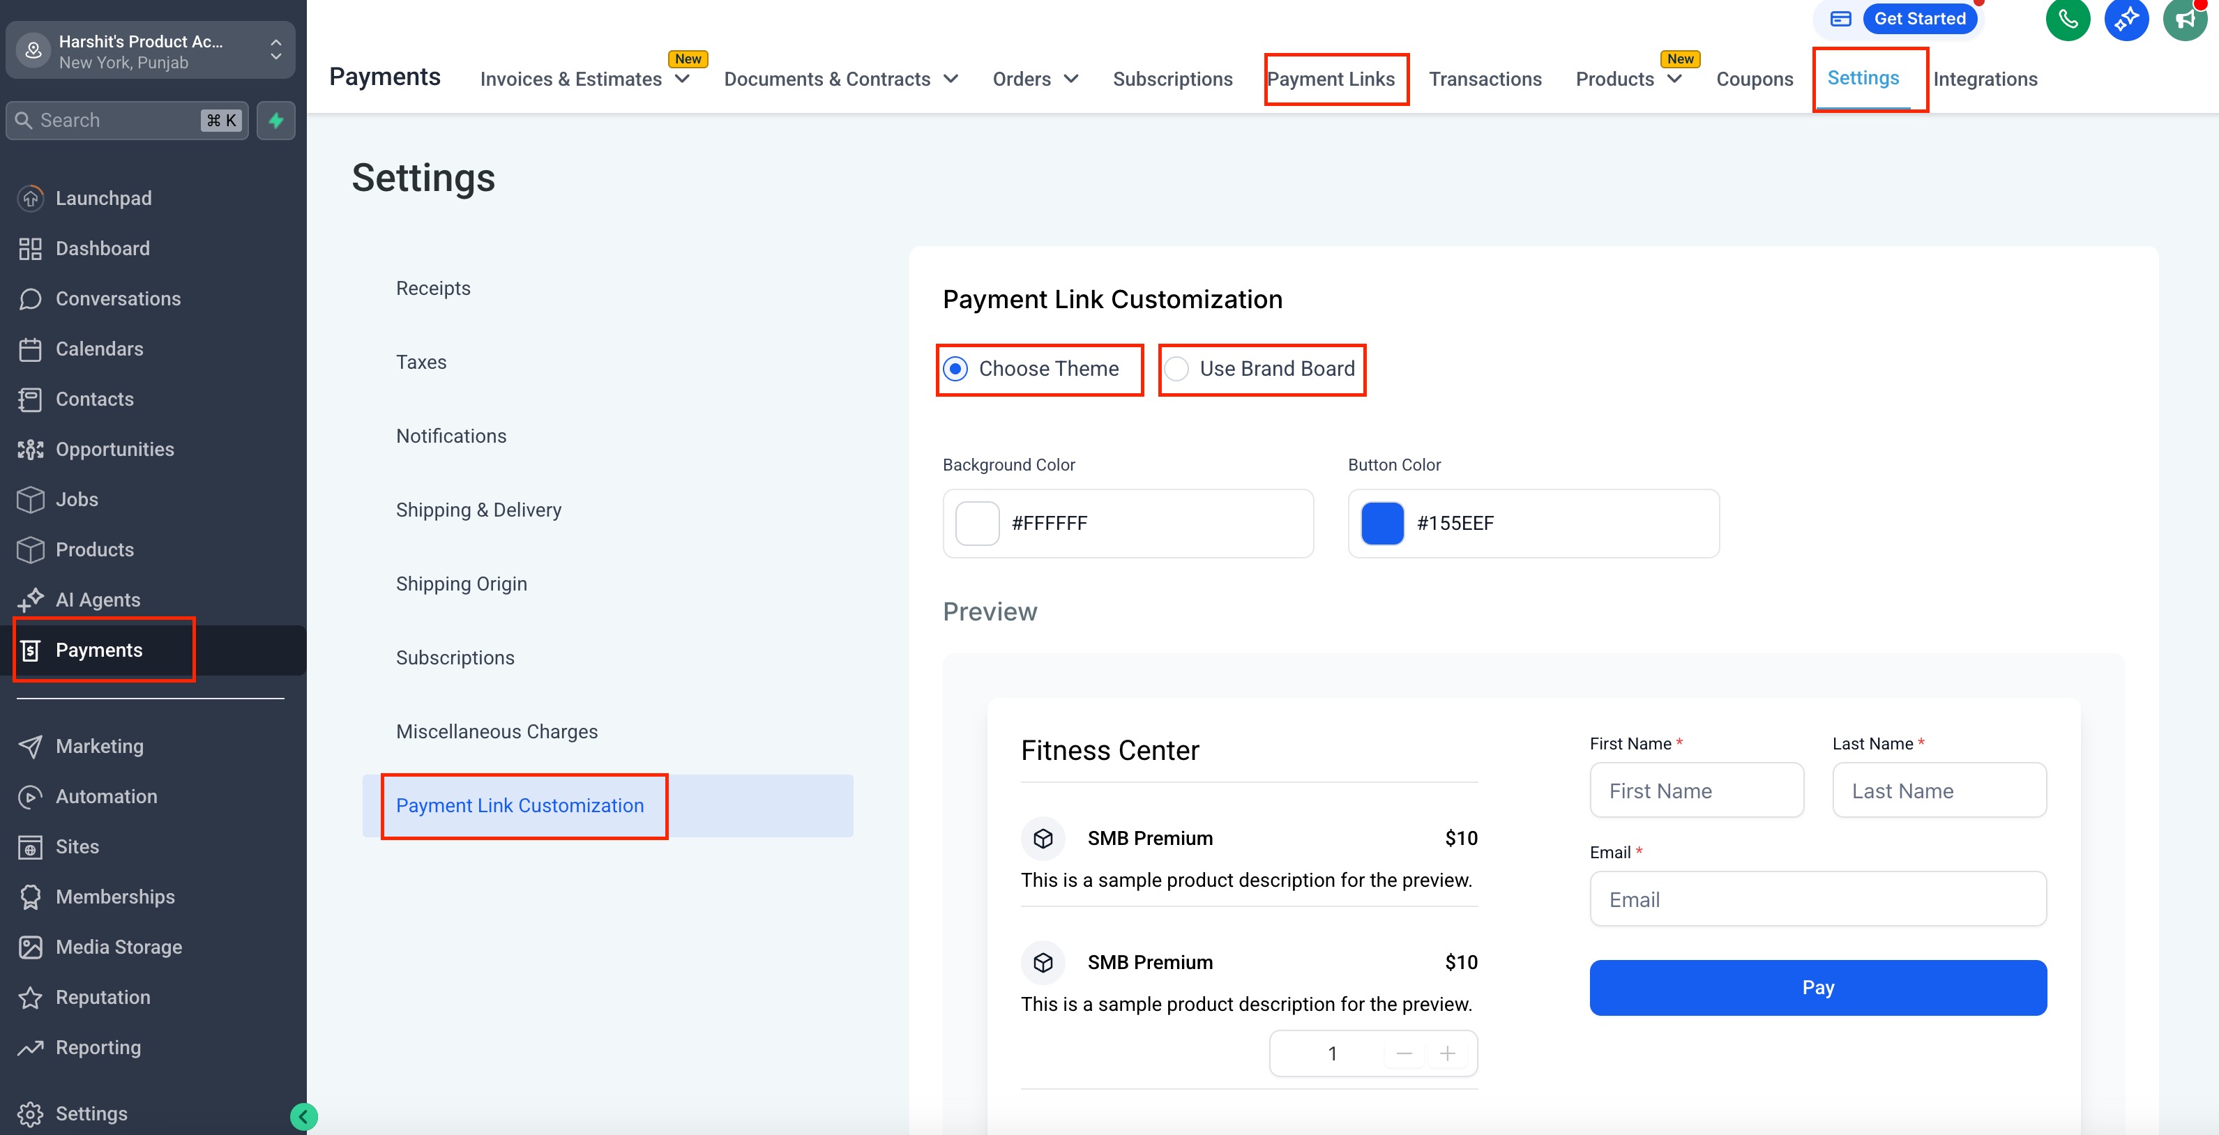
Task: Open the blue AI sparkle icon
Action: [2126, 19]
